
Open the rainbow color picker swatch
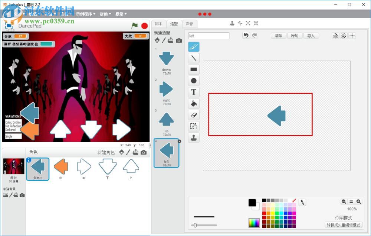(254, 223)
